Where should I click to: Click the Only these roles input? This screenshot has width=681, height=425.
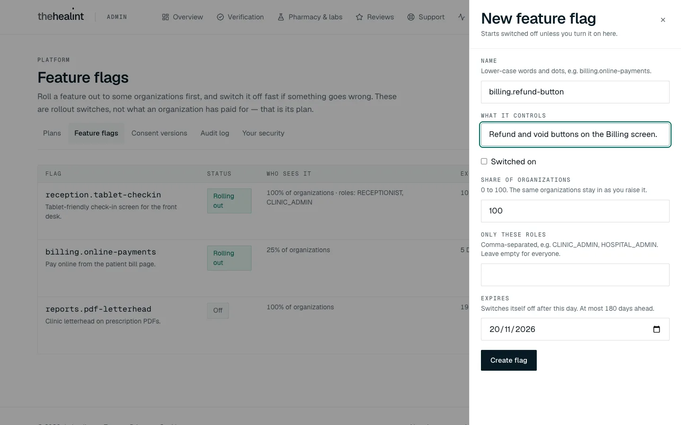[x=575, y=275]
